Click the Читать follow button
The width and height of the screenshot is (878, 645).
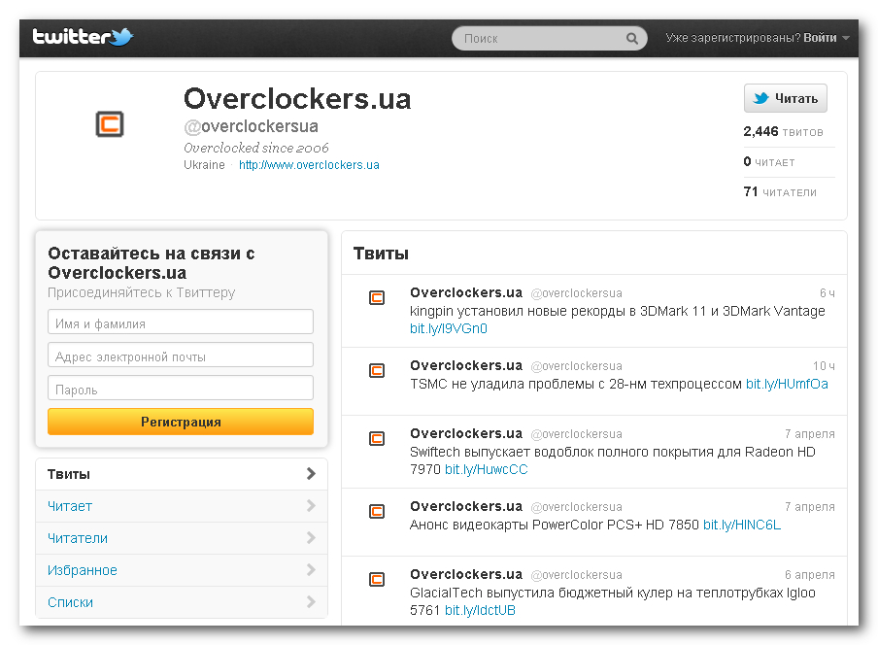click(785, 98)
